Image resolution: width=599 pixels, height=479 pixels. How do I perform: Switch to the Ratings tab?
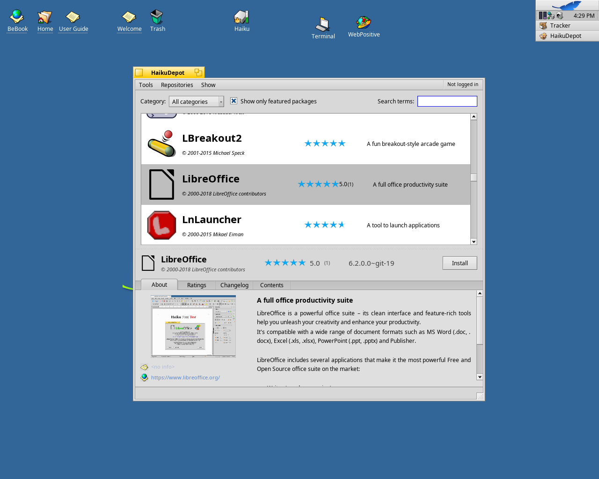[x=197, y=285]
